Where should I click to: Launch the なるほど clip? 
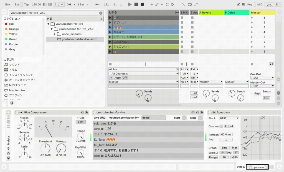(110, 32)
